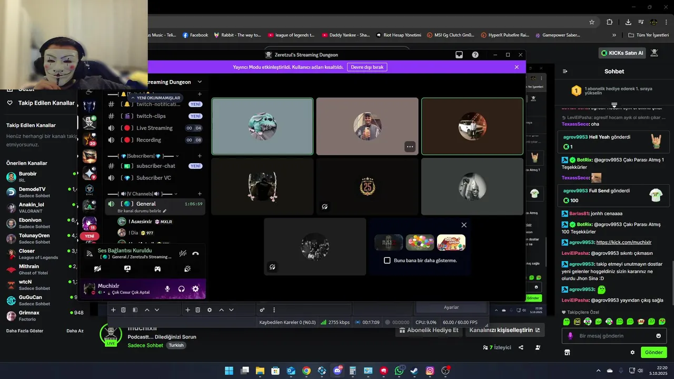The image size is (674, 379).
Task: Check 'Bunu bana bir daha gösterme' box
Action: 387,261
